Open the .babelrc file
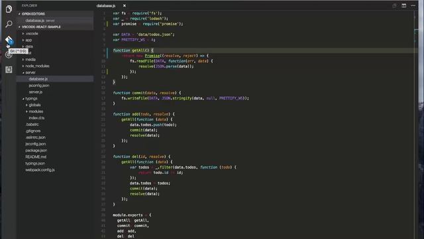This screenshot has height=239, width=424. (32, 124)
